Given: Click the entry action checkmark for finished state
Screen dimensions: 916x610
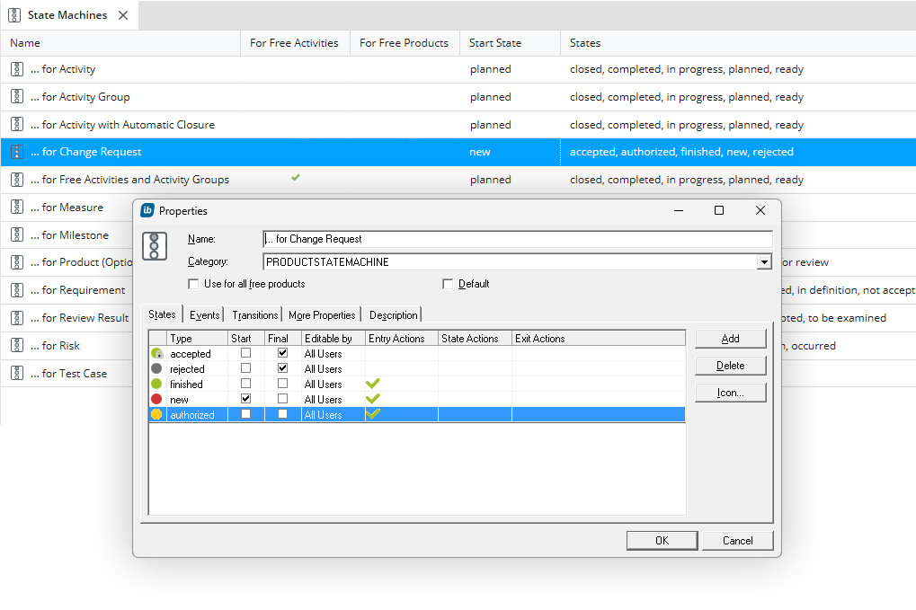Looking at the screenshot, I should coord(373,385).
